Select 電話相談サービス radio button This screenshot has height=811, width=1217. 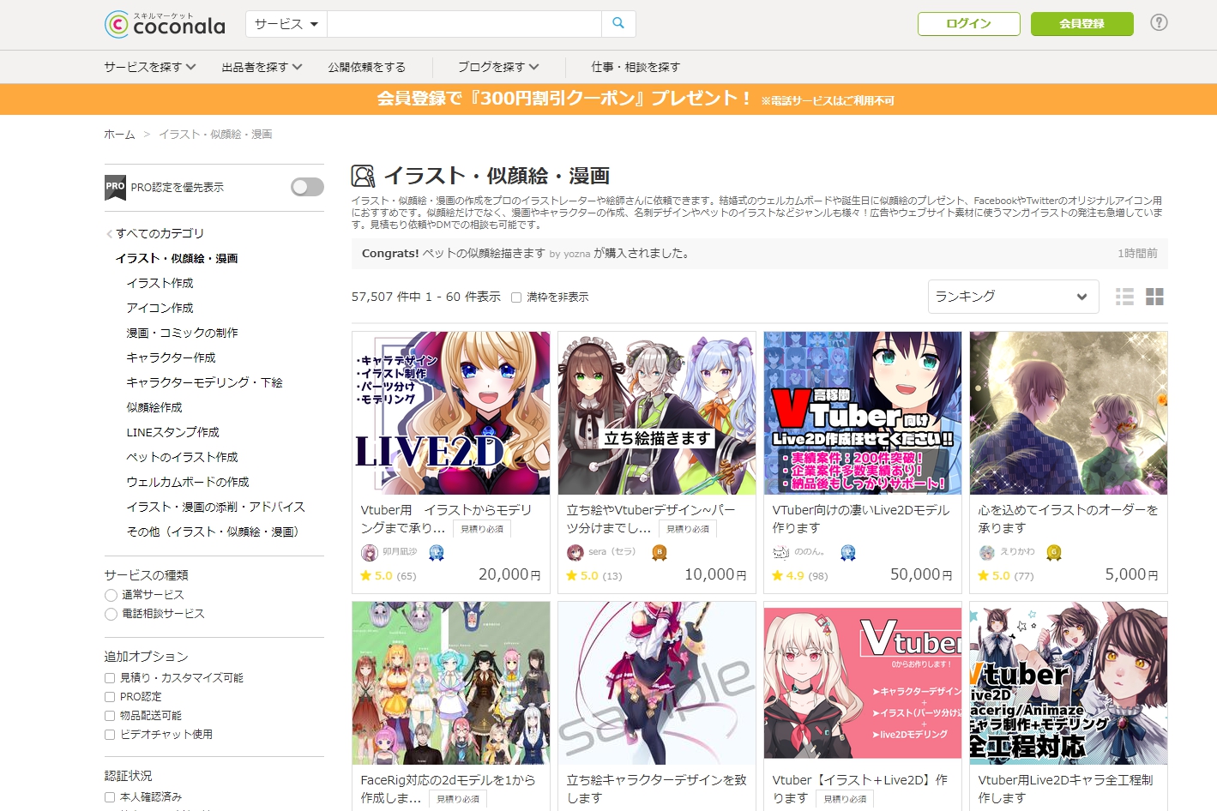(111, 614)
